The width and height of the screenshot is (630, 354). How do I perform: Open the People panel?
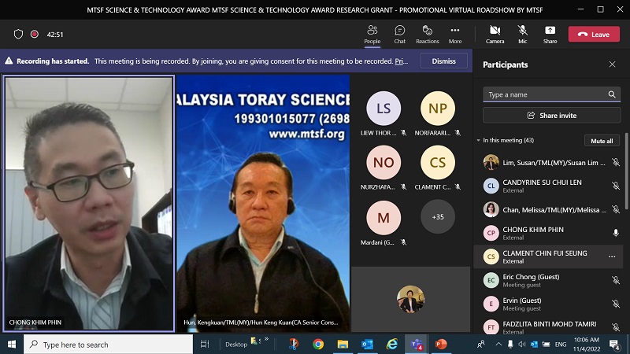[372, 35]
